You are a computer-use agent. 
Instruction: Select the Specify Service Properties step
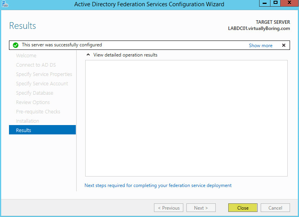44,74
